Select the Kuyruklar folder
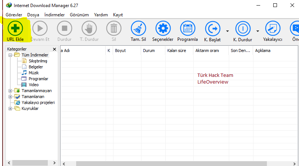This screenshot has width=299, height=166. click(30, 108)
